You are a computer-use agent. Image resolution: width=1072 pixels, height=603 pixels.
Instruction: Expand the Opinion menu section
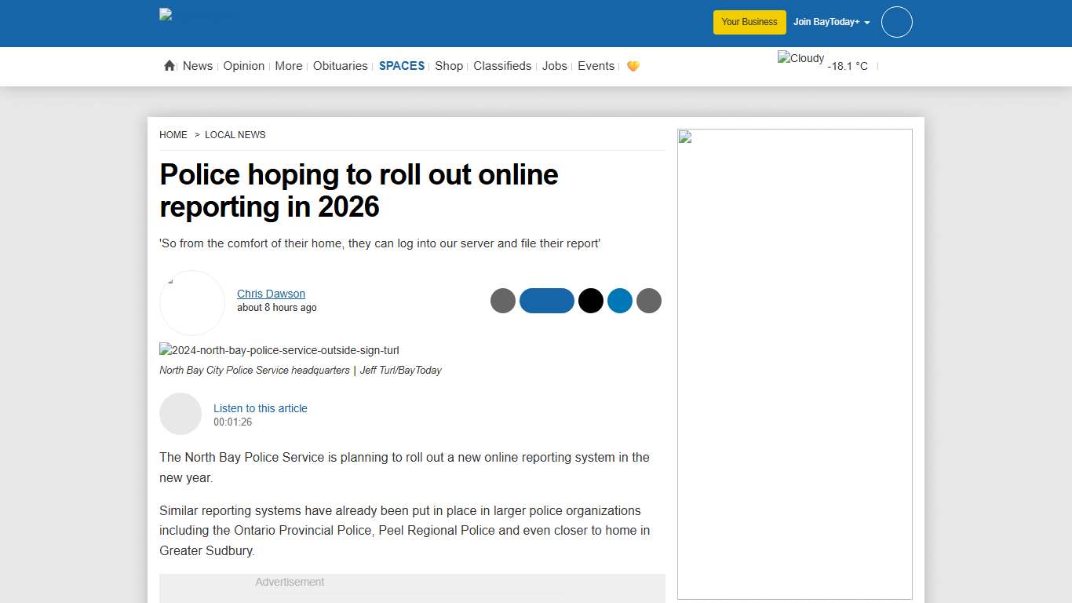[x=243, y=66]
